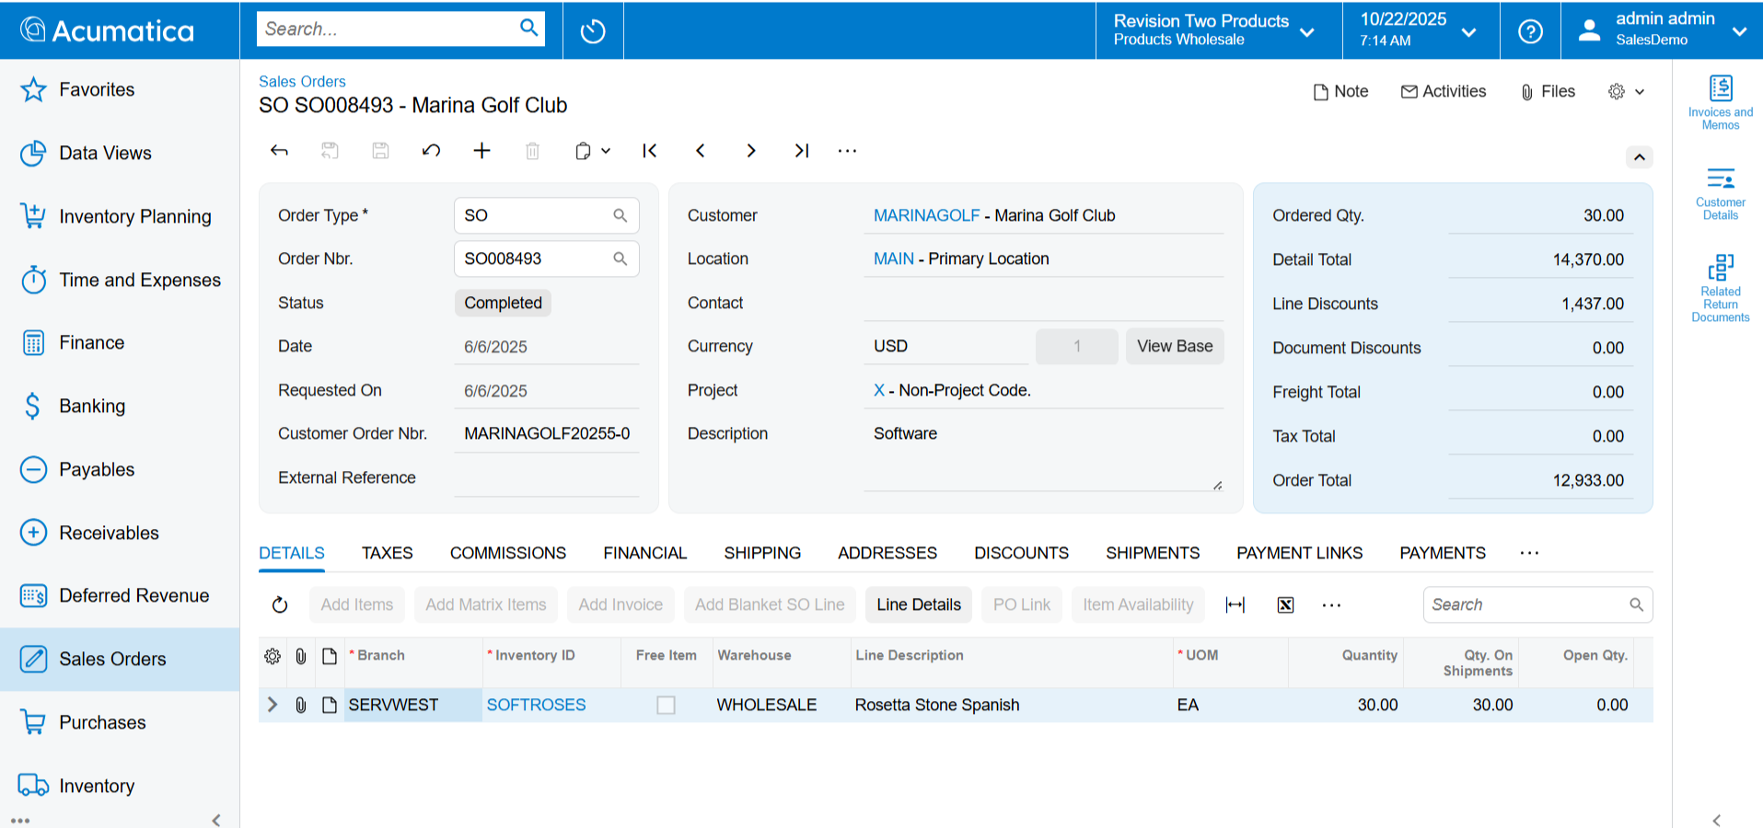Open the MARINAGOLF customer link
1763x828 pixels.
click(926, 215)
